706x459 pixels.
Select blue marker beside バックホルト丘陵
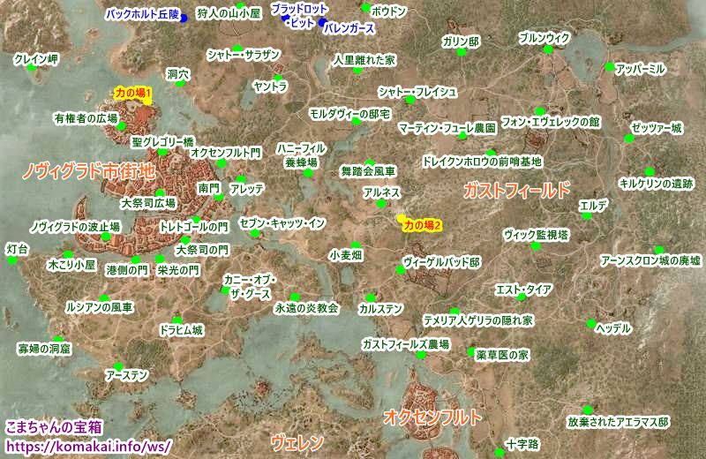[184, 16]
